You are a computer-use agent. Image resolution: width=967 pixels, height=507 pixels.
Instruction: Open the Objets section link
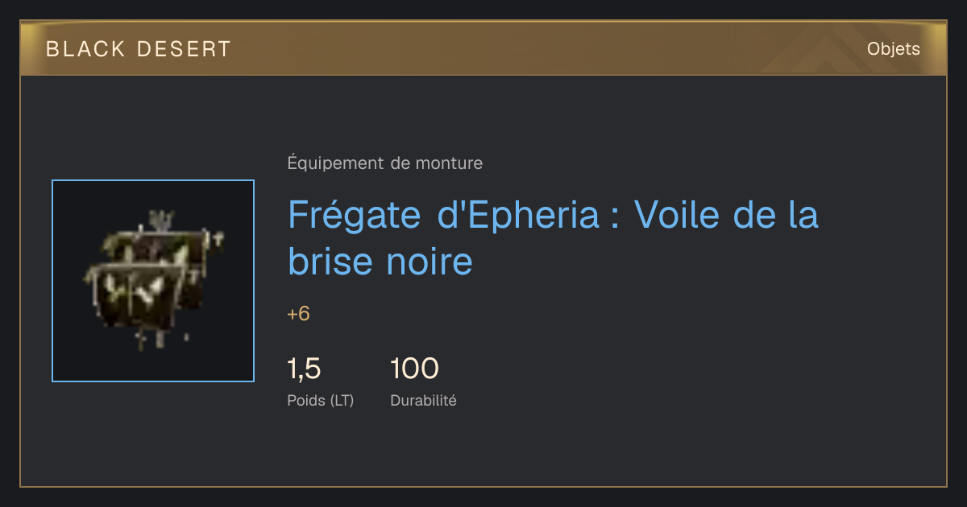click(x=894, y=49)
